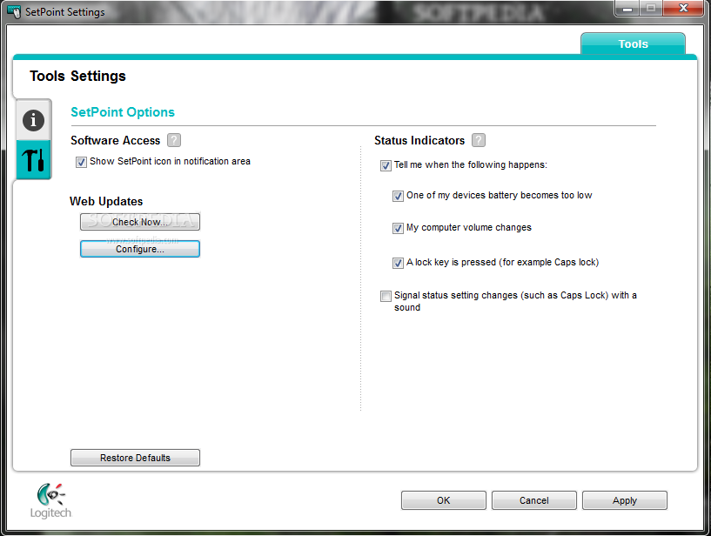Confirm with the OK button
711x536 pixels.
pos(444,500)
